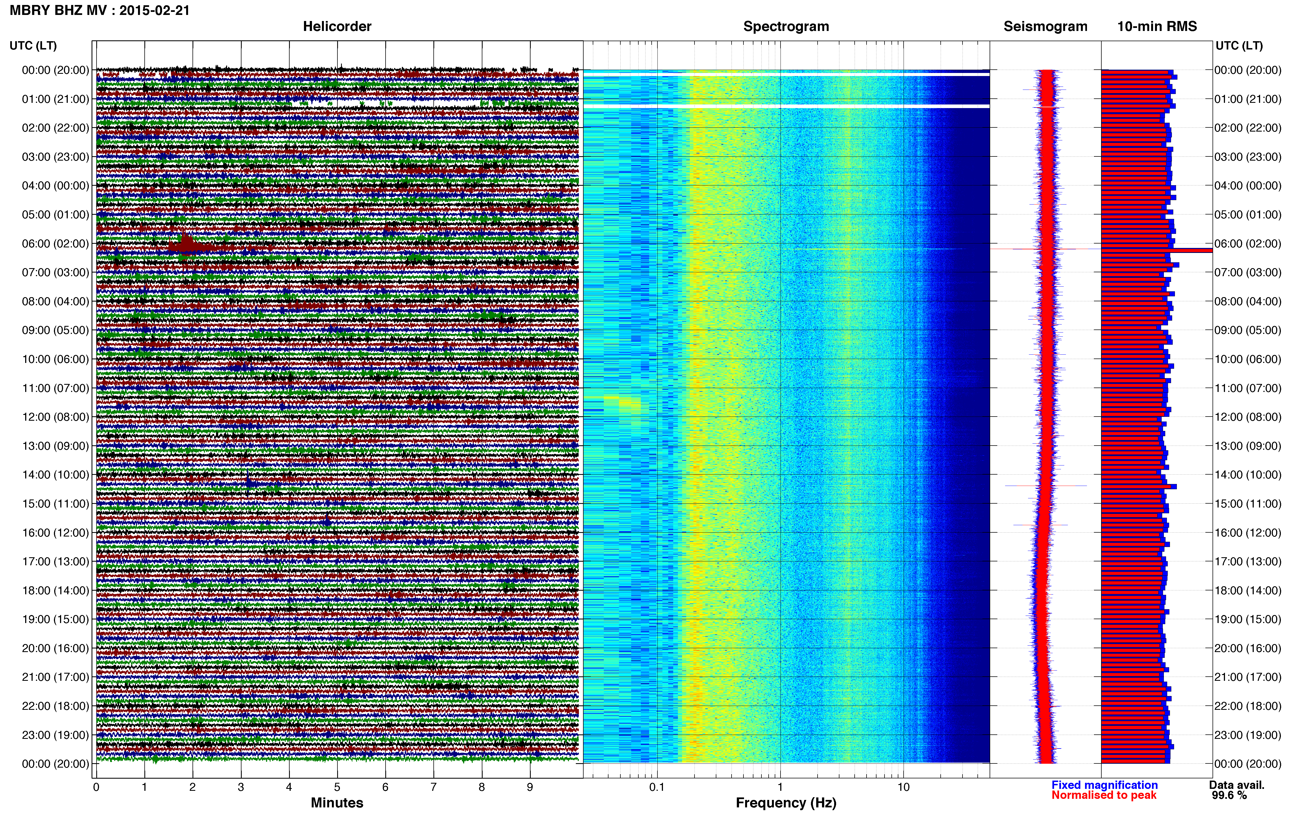Image resolution: width=1311 pixels, height=819 pixels.
Task: Click left time label '06:00 (02:00)'
Action: click(55, 243)
